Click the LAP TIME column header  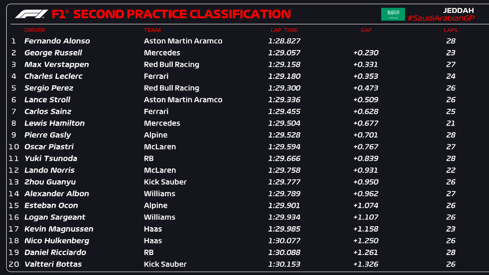(x=284, y=30)
